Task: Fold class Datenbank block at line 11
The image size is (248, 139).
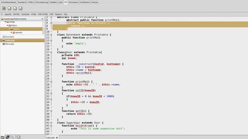Action: pyautogui.click(x=51, y=35)
